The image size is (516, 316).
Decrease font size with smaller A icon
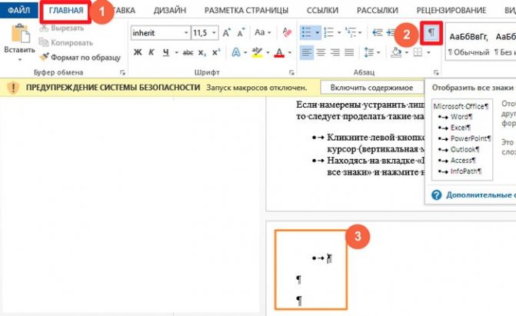241,33
